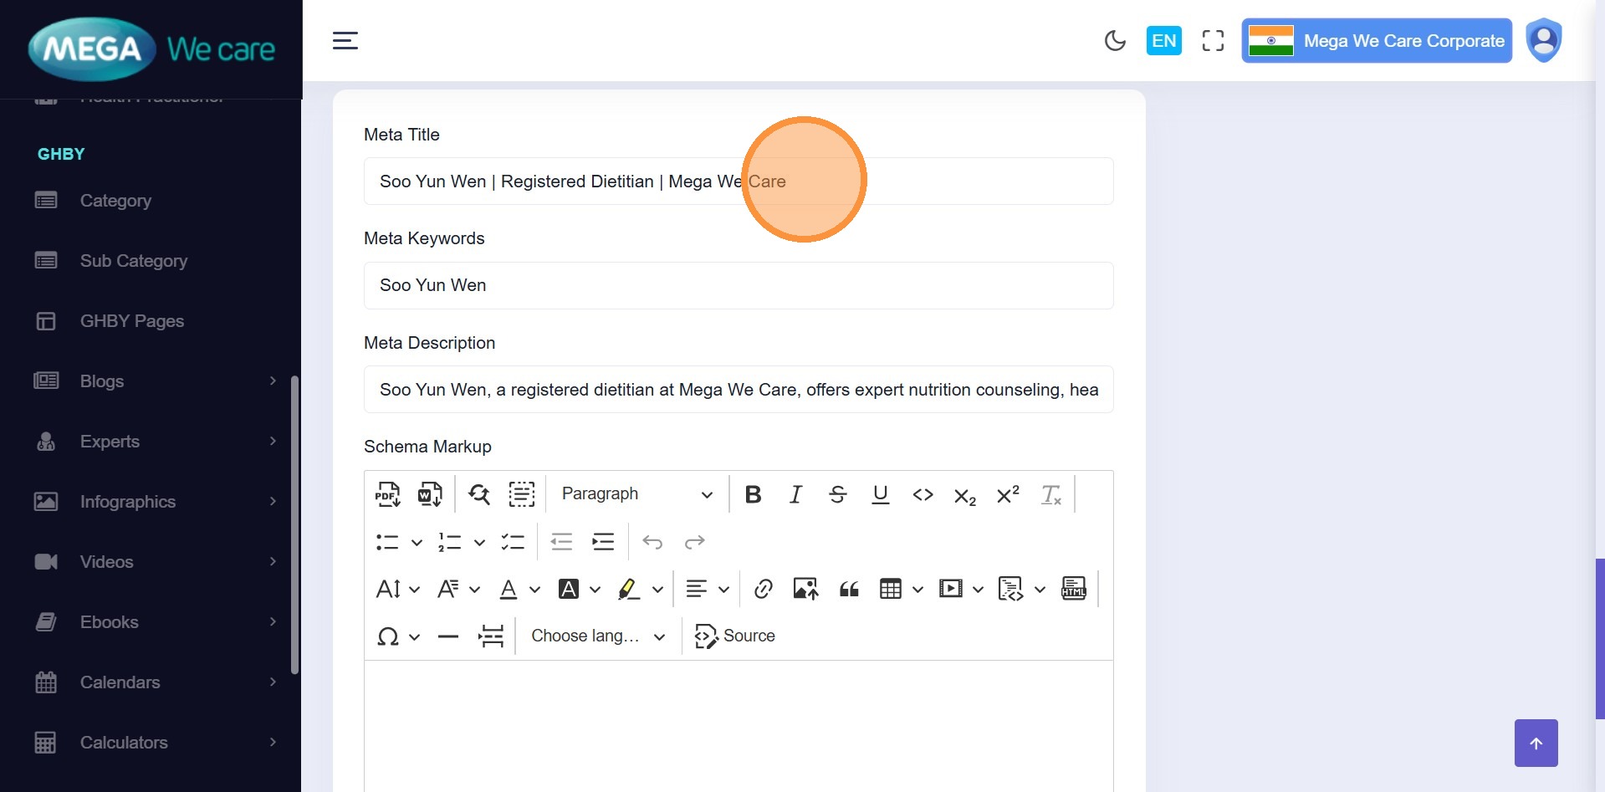Open GHBY Pages in sidebar
This screenshot has width=1605, height=792.
click(x=131, y=321)
